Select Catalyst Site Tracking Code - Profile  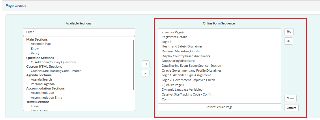(56, 71)
